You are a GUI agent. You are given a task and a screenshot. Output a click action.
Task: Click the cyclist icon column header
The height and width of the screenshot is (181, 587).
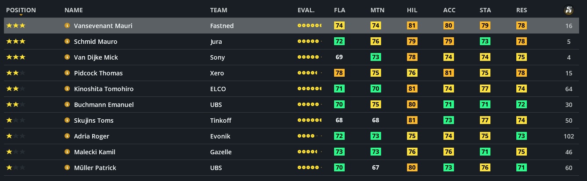point(569,10)
